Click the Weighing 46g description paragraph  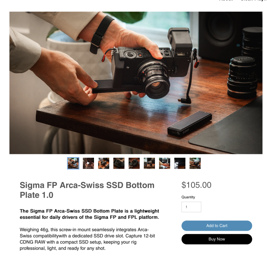[x=87, y=239]
